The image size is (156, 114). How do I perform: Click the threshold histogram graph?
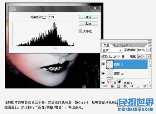coord(43,34)
